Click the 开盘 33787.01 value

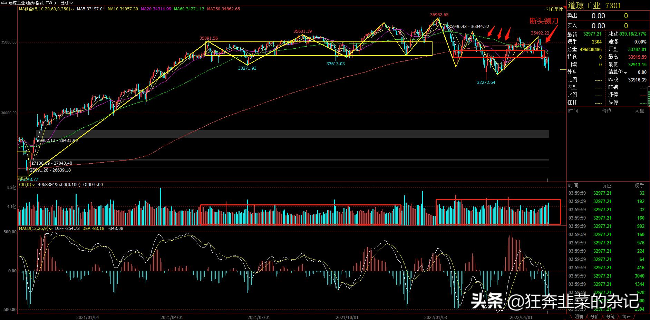(637, 50)
